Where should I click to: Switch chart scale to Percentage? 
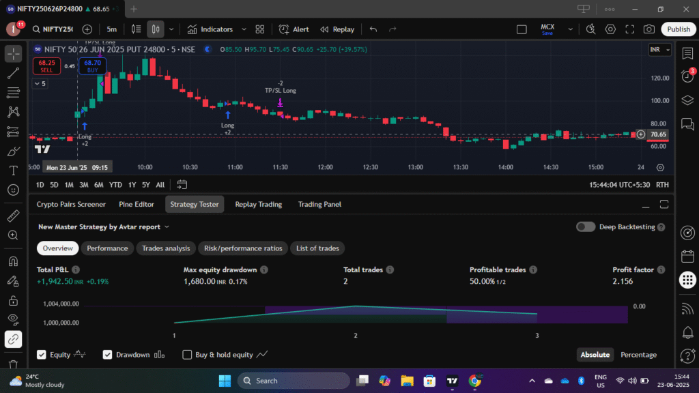tap(638, 355)
